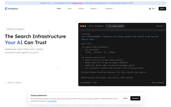Click the globe language icon
Screen dimensions: 171x107
click(150, 9)
